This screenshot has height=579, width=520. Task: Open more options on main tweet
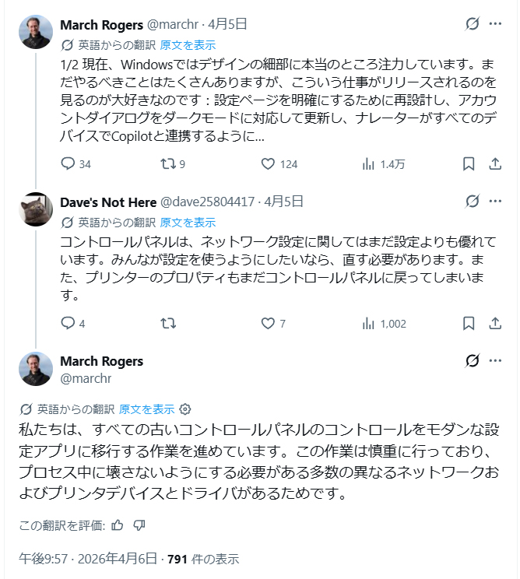tap(495, 360)
